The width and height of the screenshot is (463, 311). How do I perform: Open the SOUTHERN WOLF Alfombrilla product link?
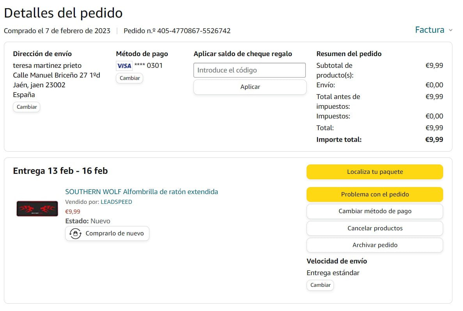tap(142, 192)
